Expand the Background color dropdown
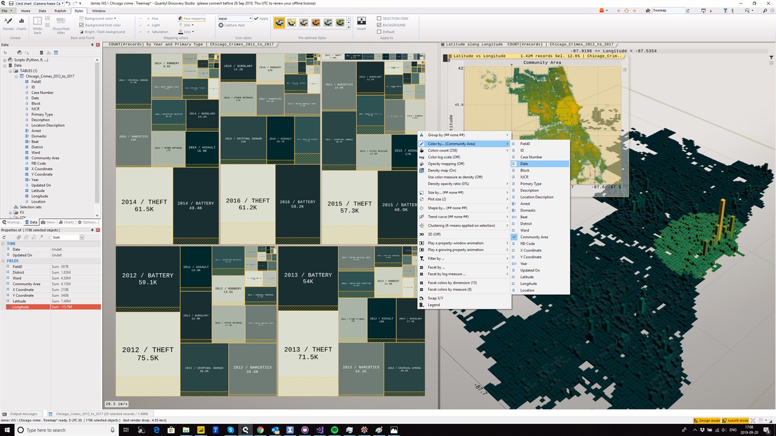The width and height of the screenshot is (776, 436). point(115,18)
